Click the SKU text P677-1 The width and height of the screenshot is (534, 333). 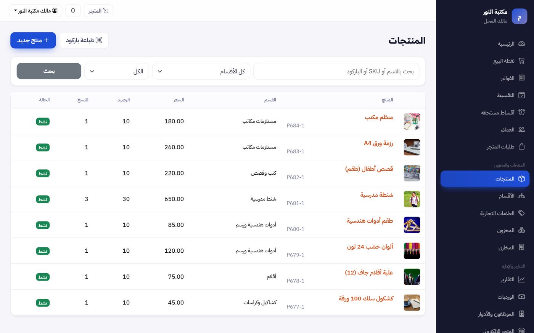[x=296, y=307]
